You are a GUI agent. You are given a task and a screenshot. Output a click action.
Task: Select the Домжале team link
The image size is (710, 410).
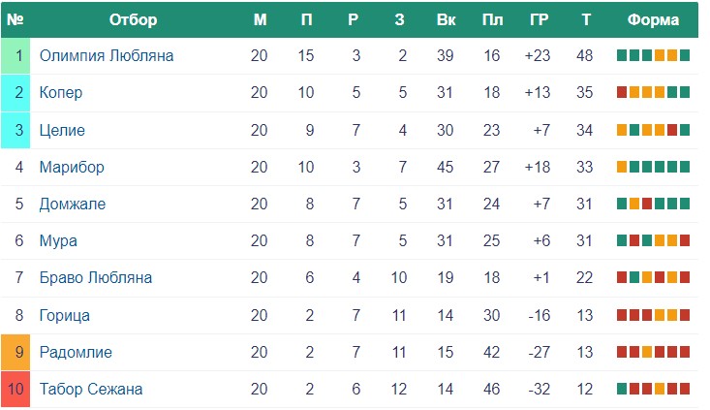[73, 204]
